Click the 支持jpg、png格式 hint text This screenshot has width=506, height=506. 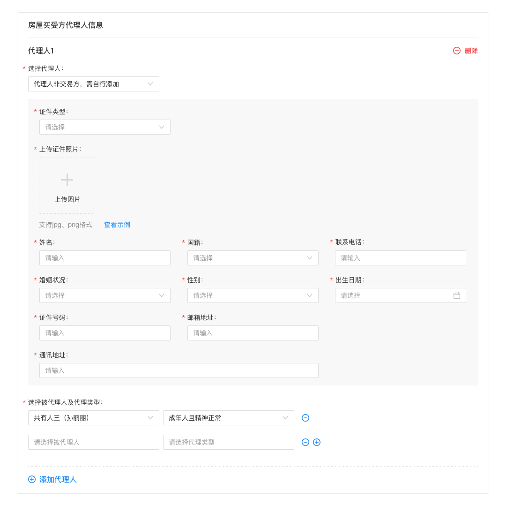[x=66, y=225]
